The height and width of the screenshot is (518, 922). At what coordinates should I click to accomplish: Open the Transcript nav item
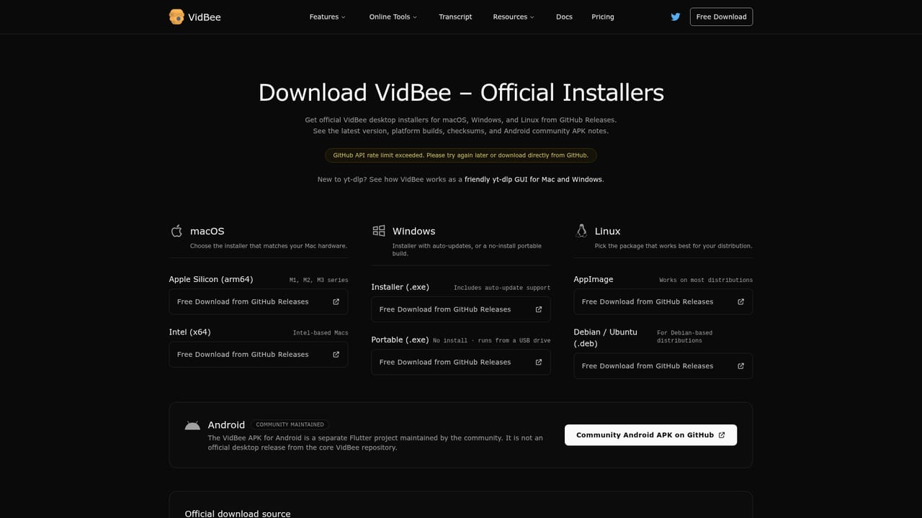click(455, 17)
